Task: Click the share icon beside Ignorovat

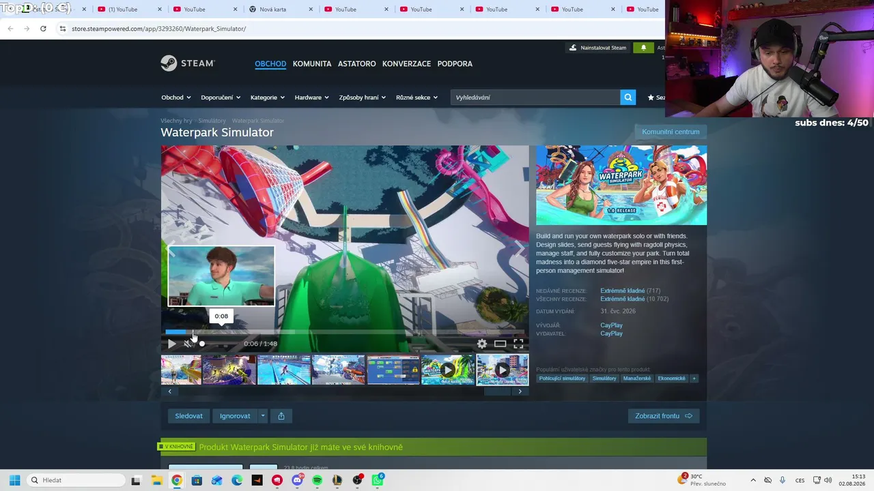Action: [281, 416]
